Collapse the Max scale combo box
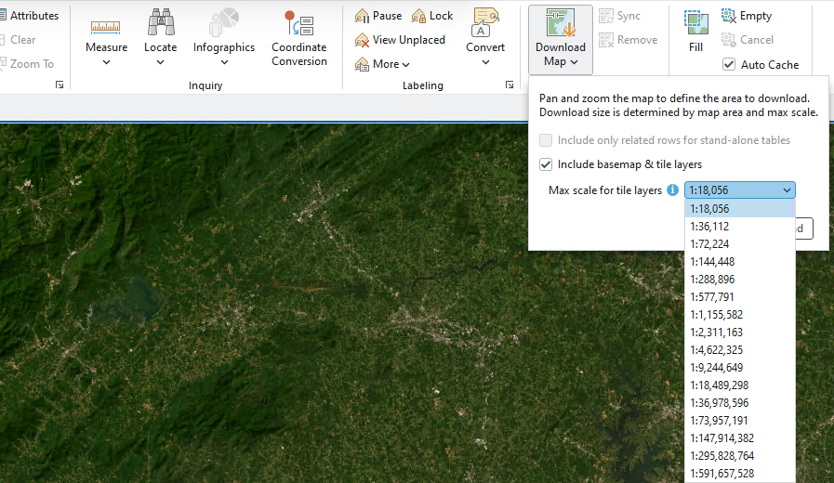This screenshot has width=834, height=483. [787, 190]
